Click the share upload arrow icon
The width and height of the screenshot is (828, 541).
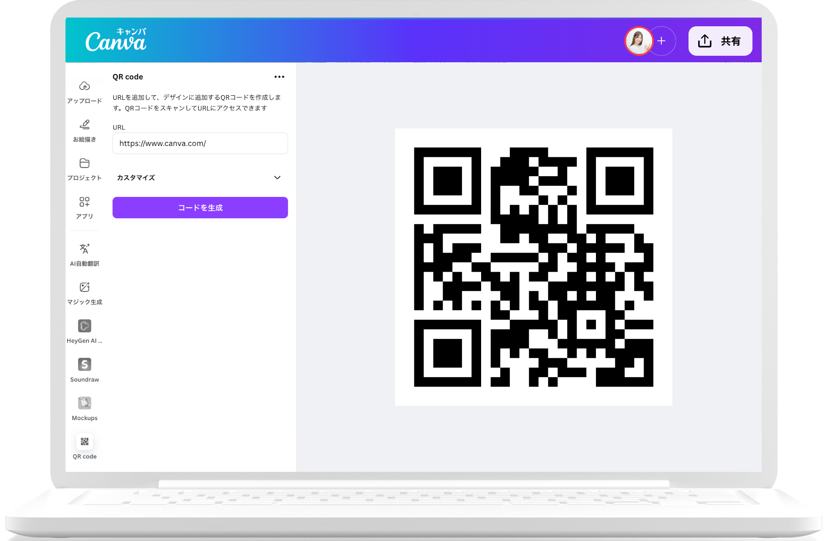pos(705,41)
